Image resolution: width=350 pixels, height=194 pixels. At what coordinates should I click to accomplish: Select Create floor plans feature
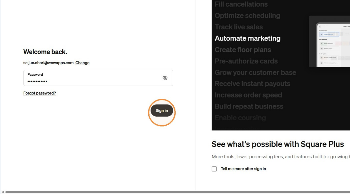[x=243, y=50]
